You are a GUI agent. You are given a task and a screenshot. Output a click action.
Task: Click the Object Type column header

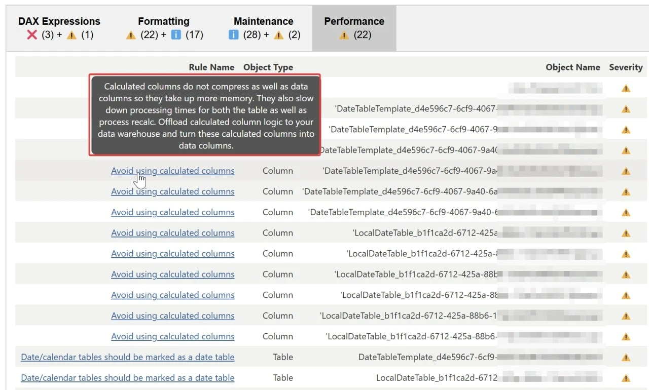pyautogui.click(x=268, y=67)
